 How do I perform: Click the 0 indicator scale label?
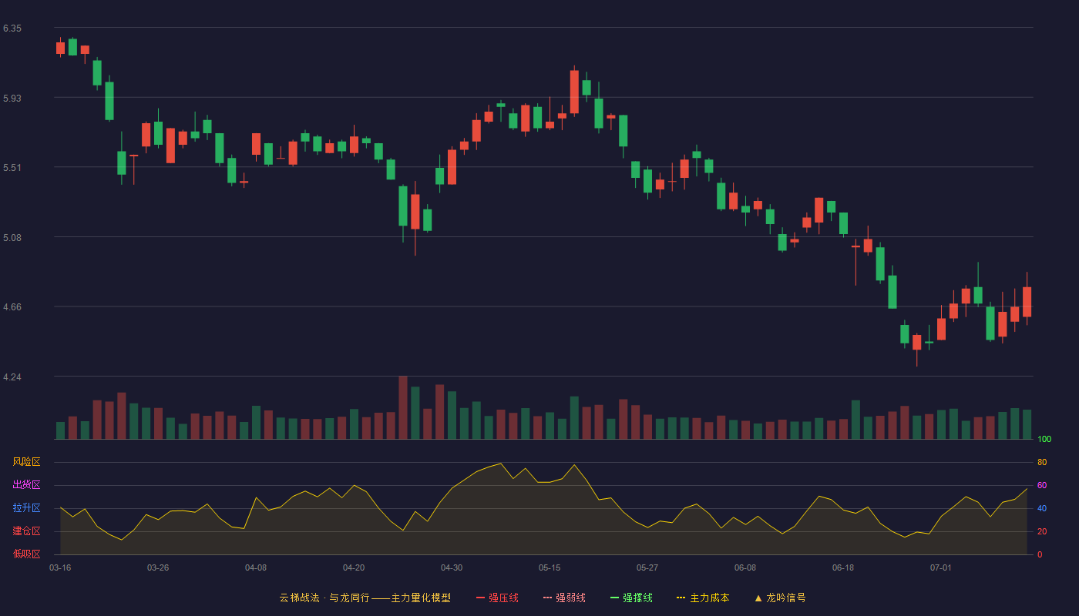point(1040,554)
